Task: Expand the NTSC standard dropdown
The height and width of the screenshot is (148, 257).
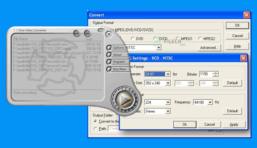Action: (159, 48)
